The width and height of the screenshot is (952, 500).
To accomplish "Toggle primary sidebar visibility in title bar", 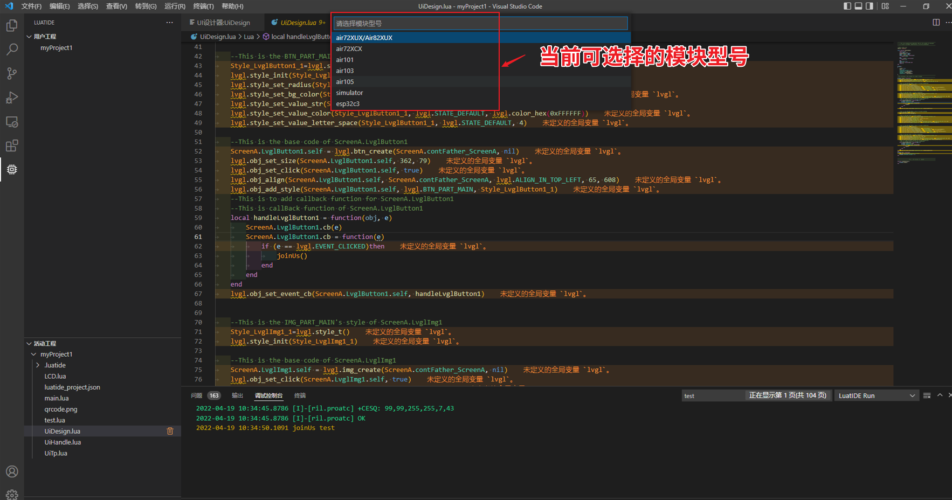I will click(x=846, y=6).
